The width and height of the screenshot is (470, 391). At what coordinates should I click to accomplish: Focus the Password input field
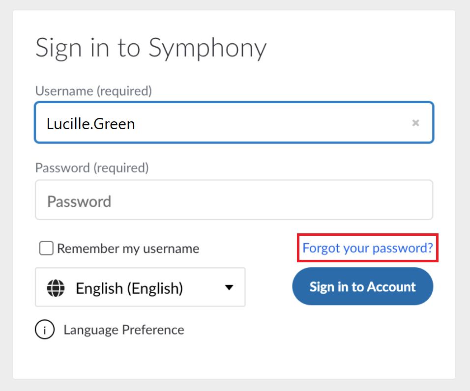click(x=234, y=200)
